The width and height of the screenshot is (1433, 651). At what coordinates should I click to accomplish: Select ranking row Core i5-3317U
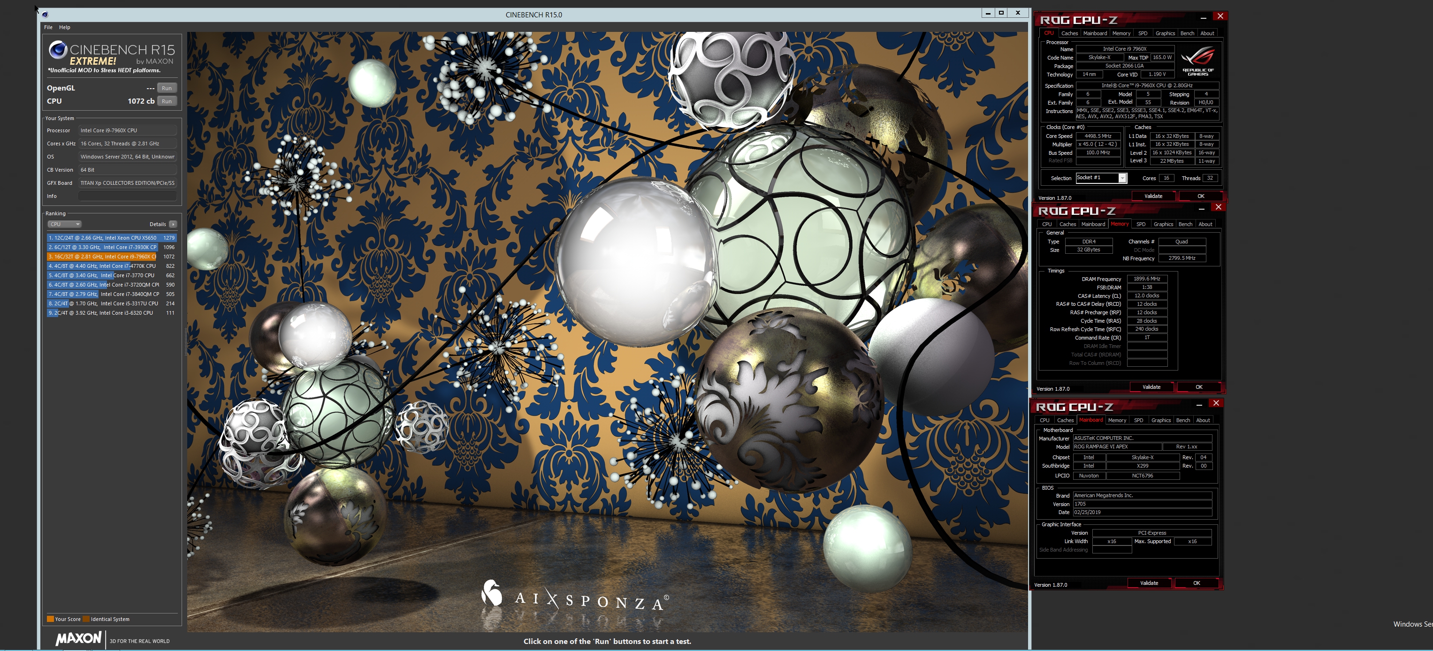[111, 303]
